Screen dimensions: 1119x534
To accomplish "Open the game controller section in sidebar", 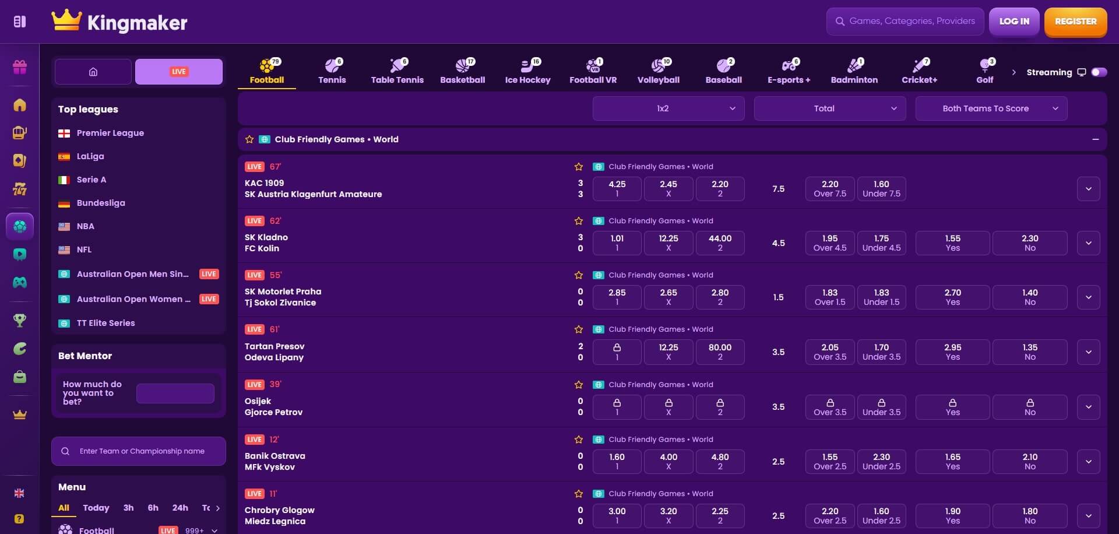I will [20, 282].
